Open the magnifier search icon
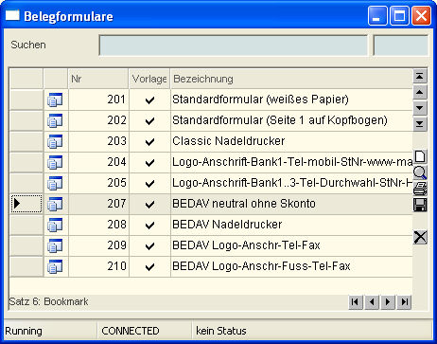 pyautogui.click(x=420, y=172)
